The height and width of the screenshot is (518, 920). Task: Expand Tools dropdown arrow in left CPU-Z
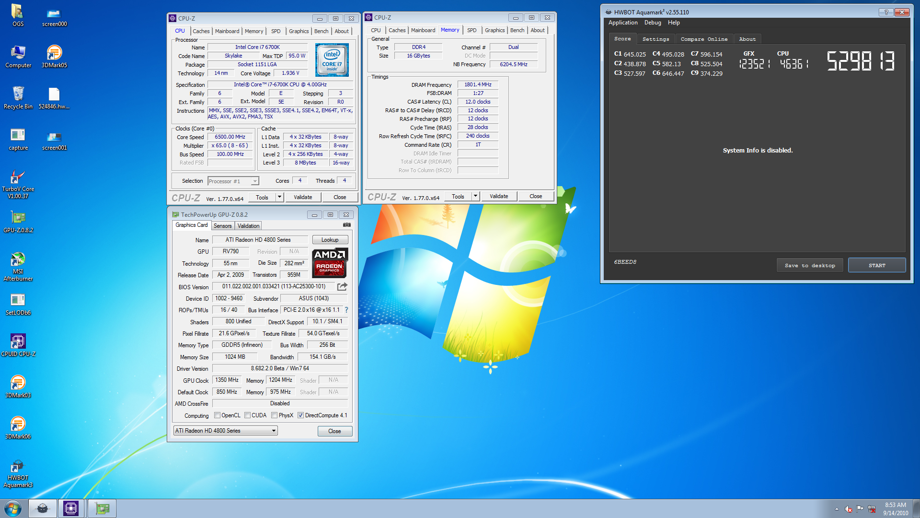(279, 197)
